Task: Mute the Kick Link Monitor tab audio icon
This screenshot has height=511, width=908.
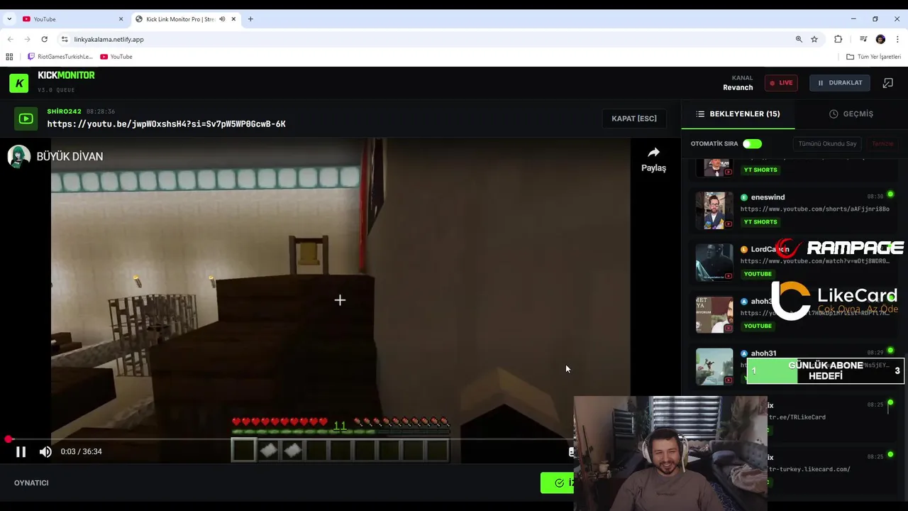Action: (x=222, y=19)
